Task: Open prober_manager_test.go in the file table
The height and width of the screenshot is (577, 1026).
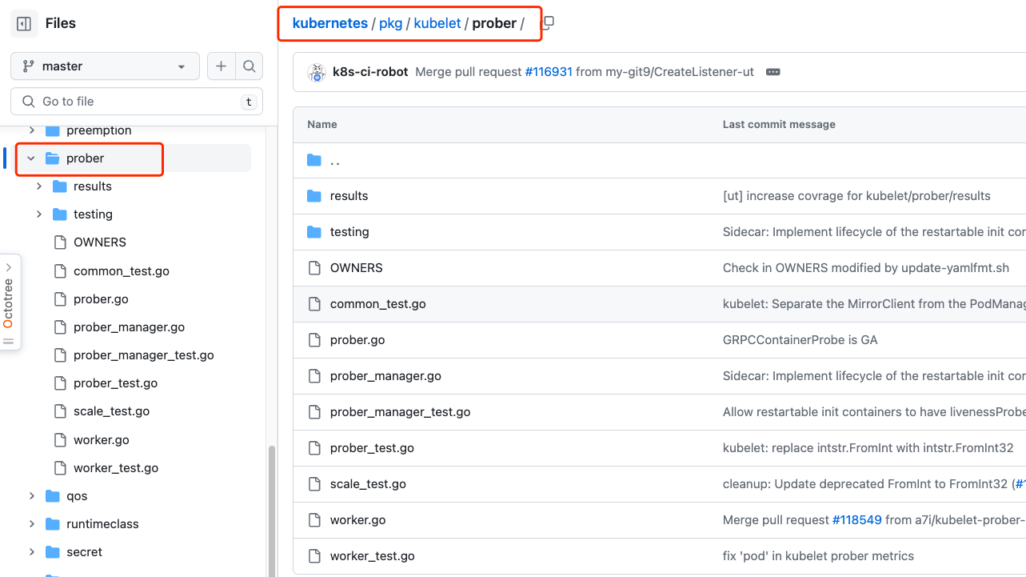Action: pos(400,412)
